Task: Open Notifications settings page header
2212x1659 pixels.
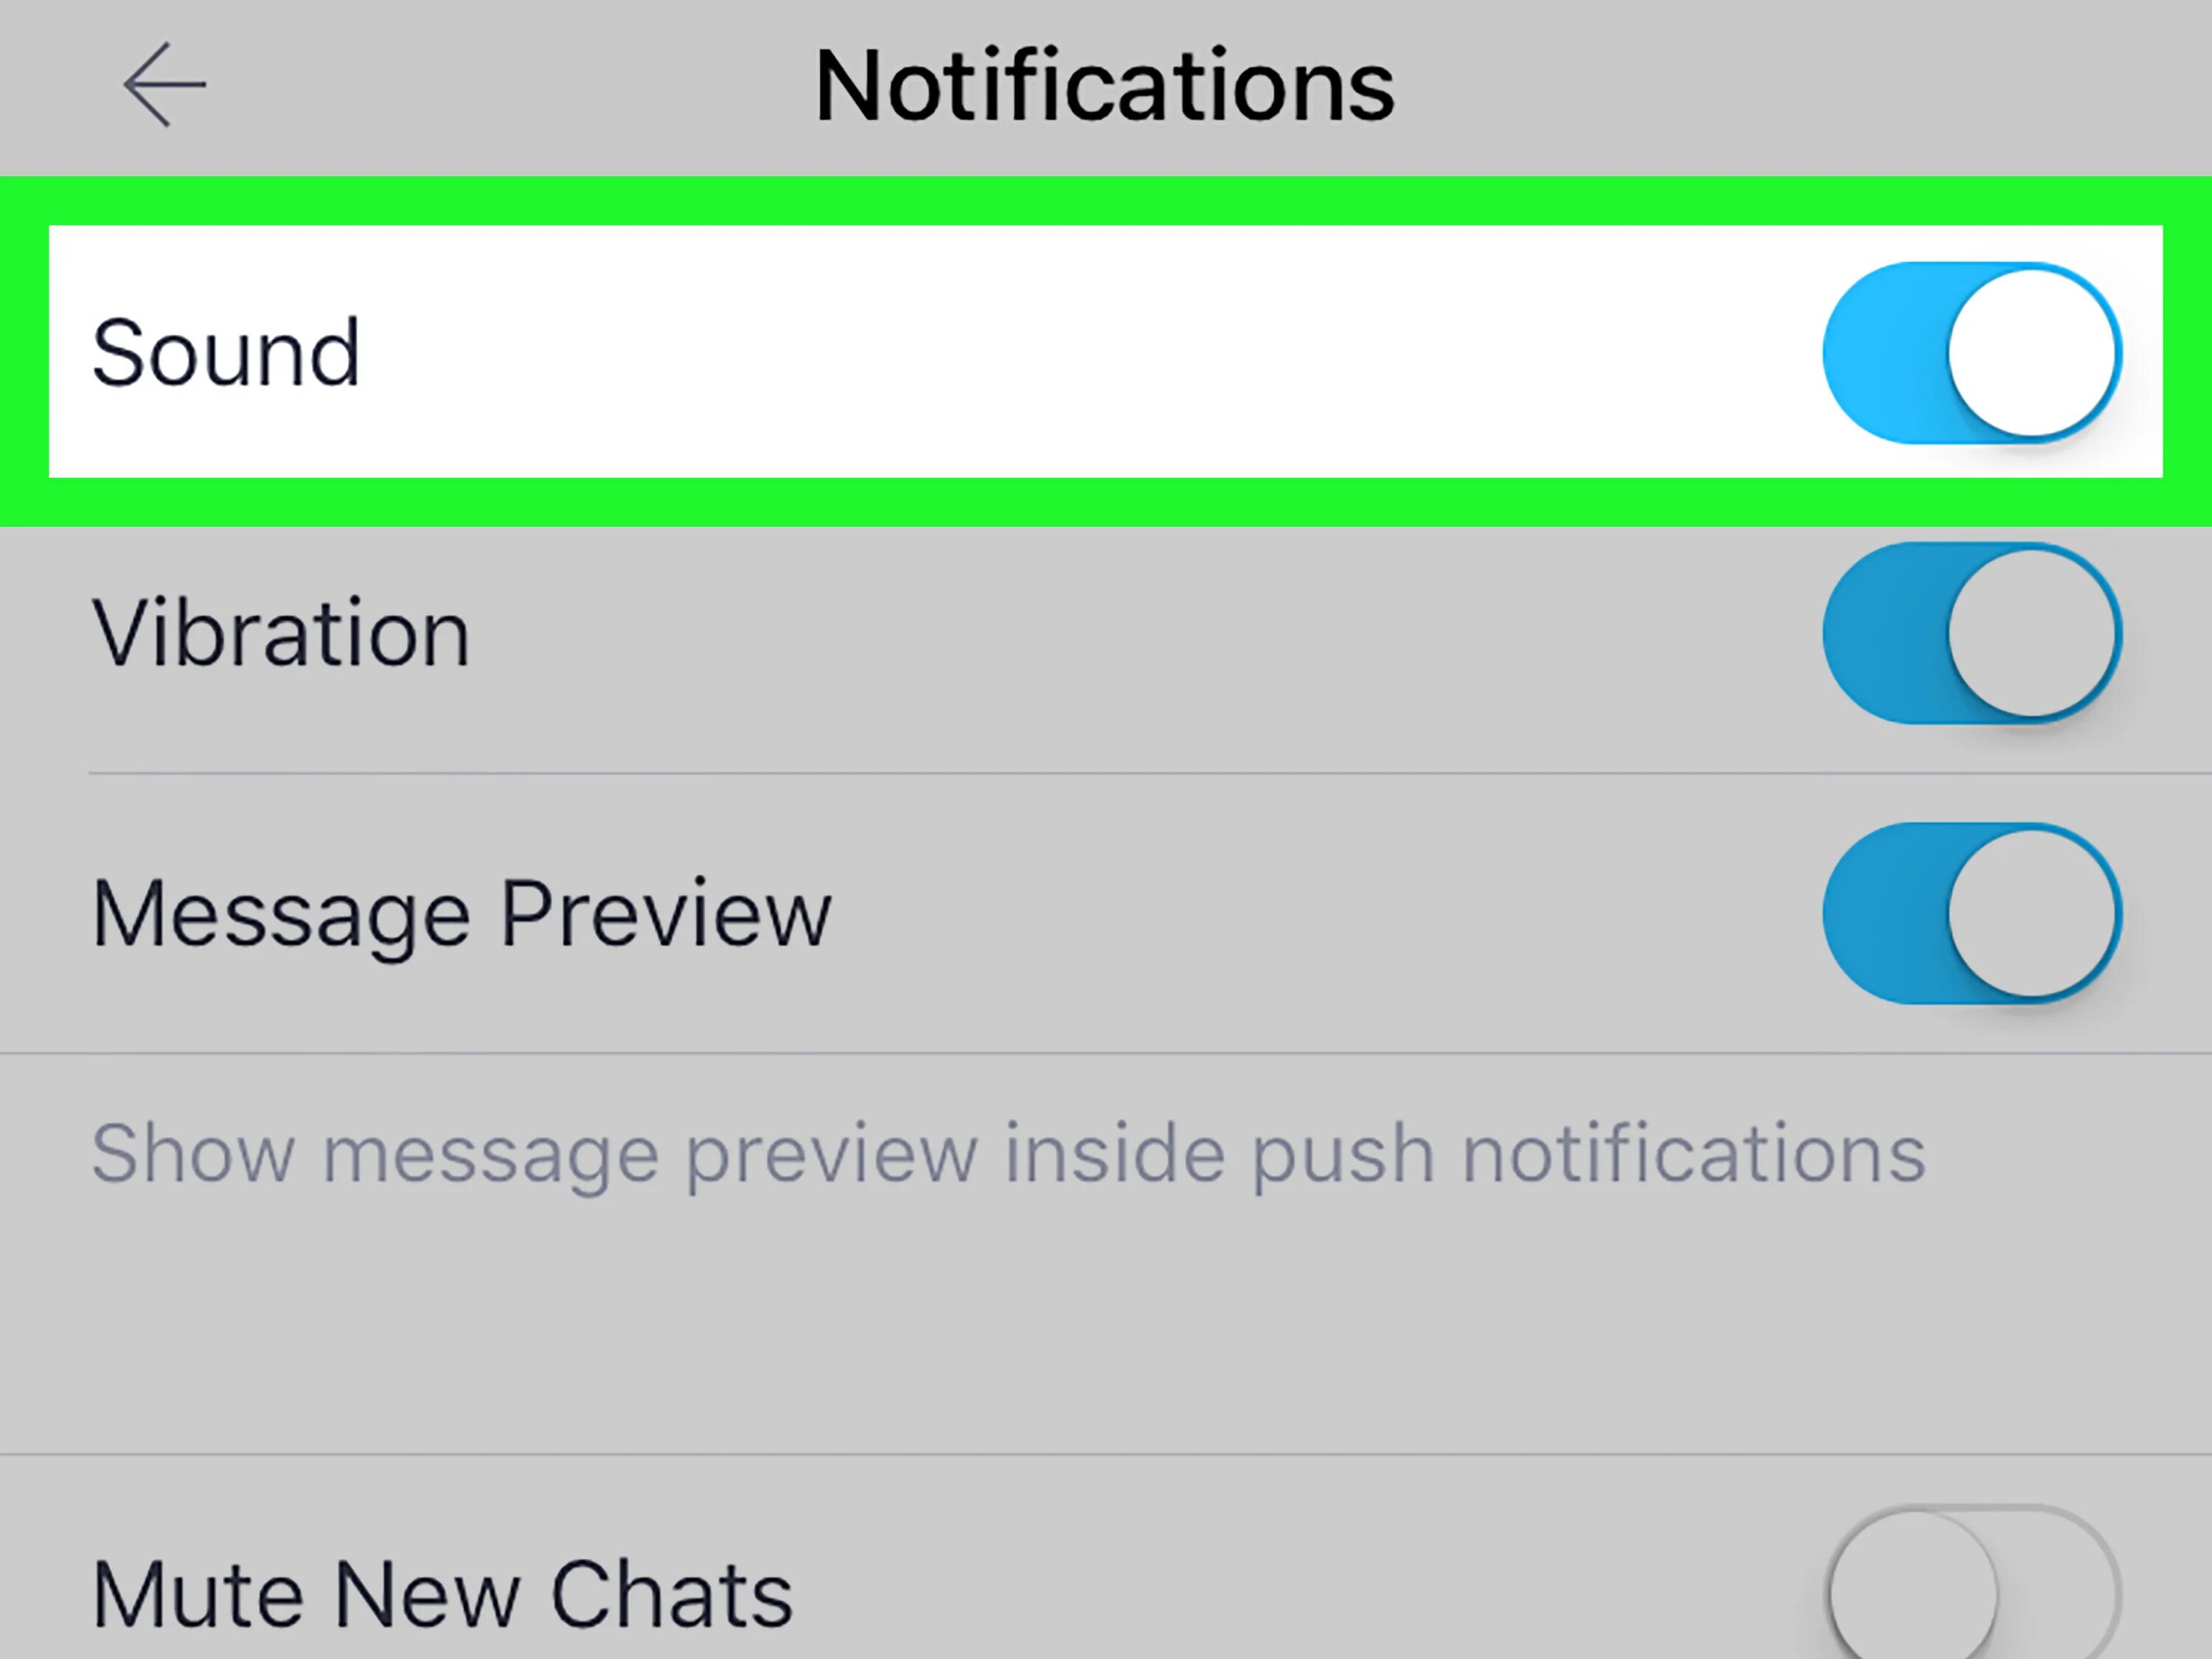Action: click(1106, 83)
